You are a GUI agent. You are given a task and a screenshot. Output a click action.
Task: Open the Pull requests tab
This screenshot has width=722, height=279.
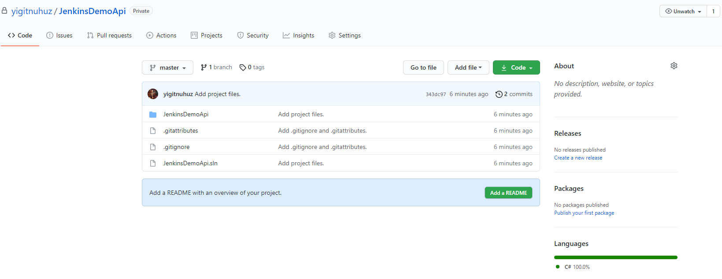(x=109, y=35)
